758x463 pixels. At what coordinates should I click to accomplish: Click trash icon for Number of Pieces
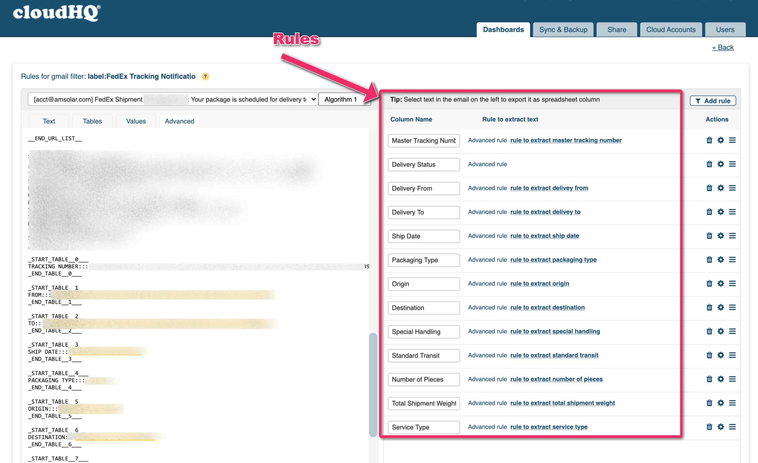(x=709, y=379)
